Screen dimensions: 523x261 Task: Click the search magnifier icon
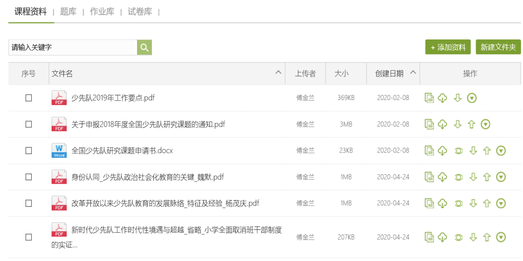click(x=144, y=47)
